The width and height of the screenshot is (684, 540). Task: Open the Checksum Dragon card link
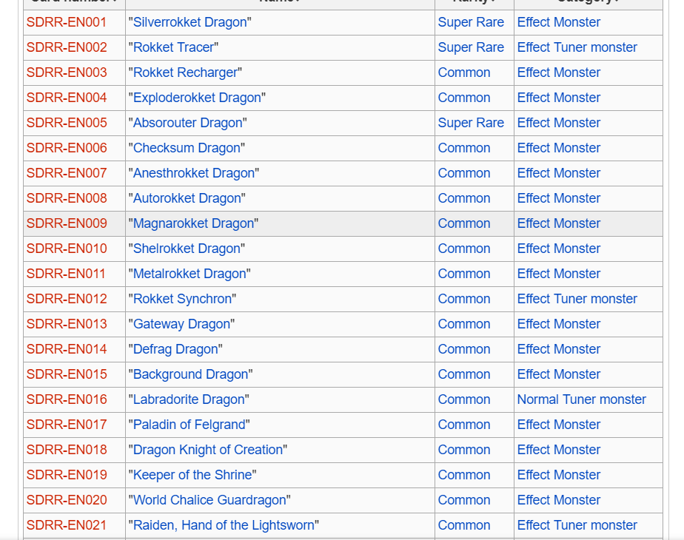click(187, 148)
